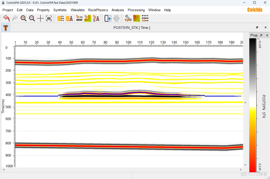Select the crosshair cursor tool
Viewport: 270px width, 179px height.
coord(40,18)
